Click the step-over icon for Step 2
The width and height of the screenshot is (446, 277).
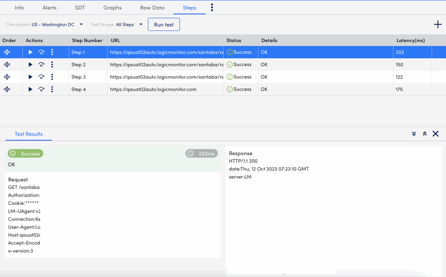41,64
